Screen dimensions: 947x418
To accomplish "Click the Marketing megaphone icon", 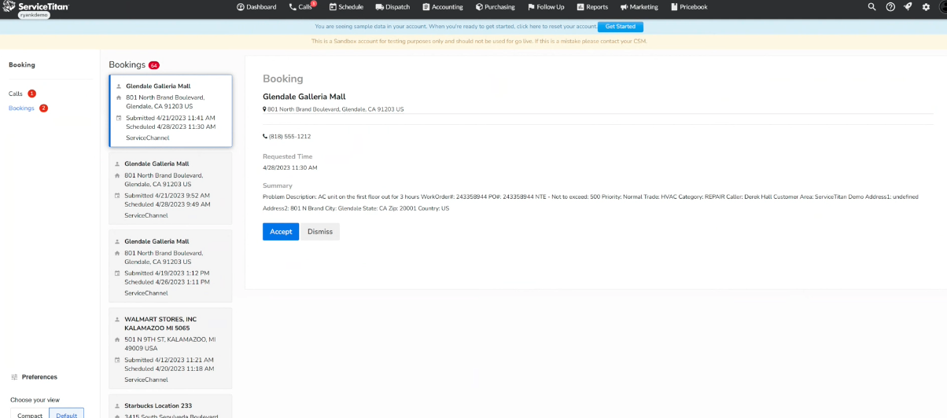I will [x=624, y=7].
